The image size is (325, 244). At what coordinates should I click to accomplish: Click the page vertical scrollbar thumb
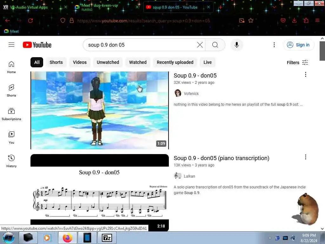322,51
